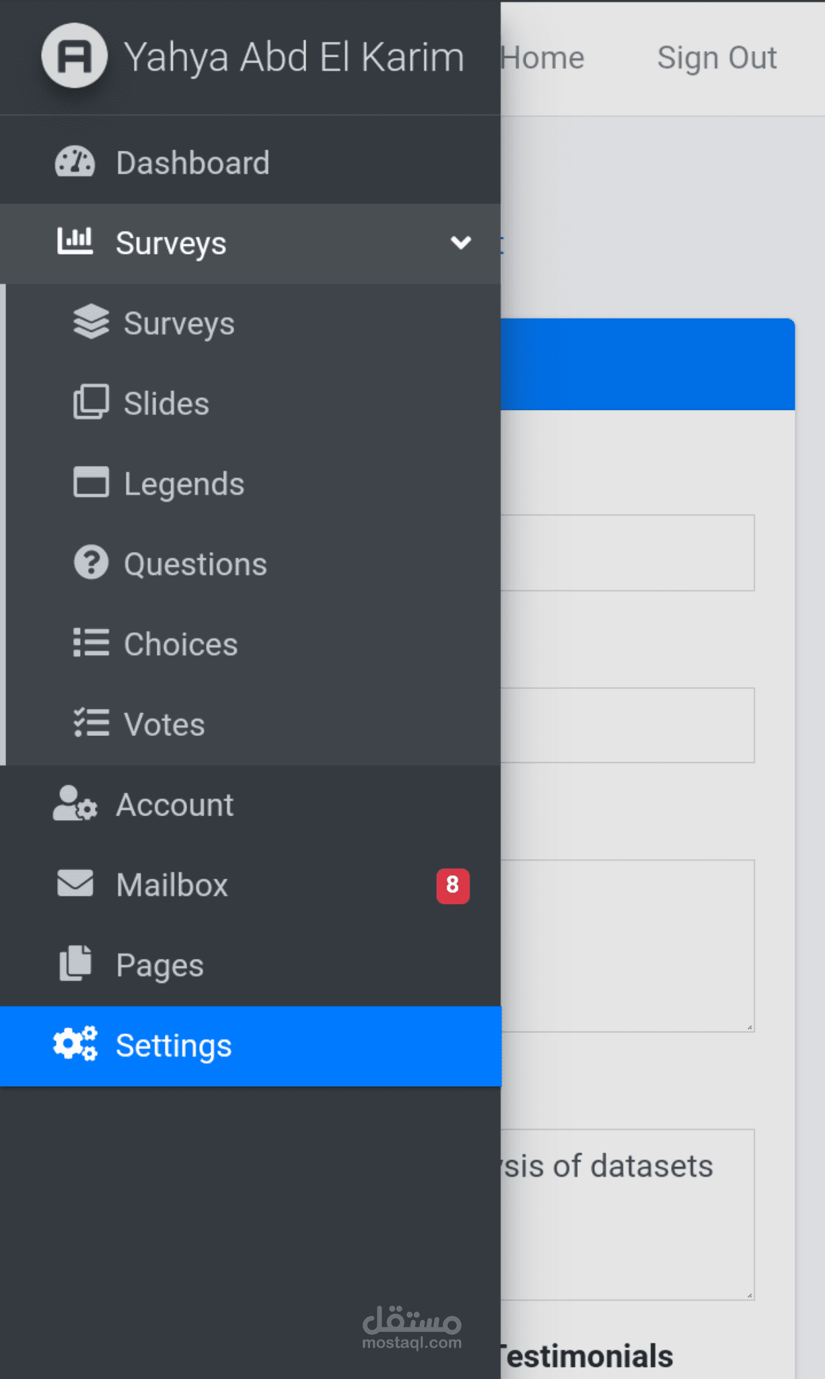
Task: Toggle the Surveys bar-chart parent item
Action: point(170,243)
